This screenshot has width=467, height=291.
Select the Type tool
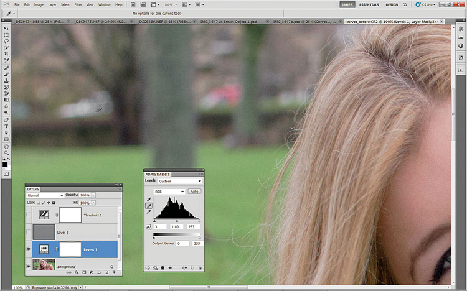pyautogui.click(x=6, y=127)
